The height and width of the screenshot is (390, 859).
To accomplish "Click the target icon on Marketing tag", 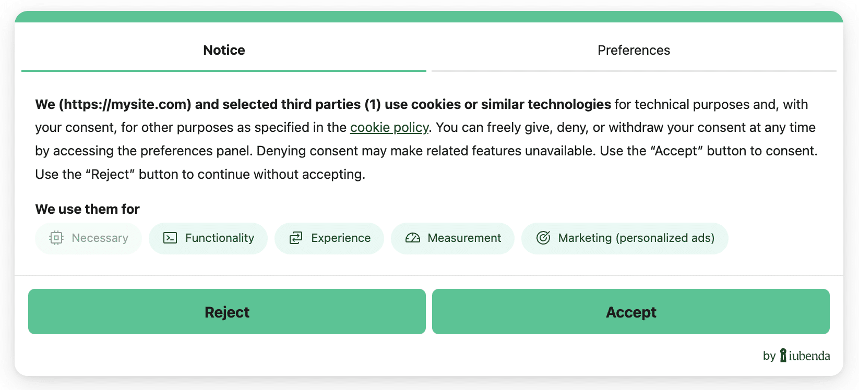I will pyautogui.click(x=543, y=238).
